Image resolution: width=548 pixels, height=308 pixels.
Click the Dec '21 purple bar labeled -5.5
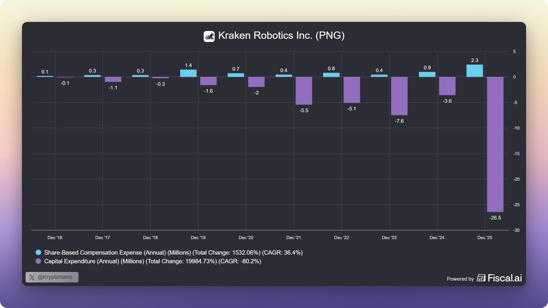pos(304,91)
